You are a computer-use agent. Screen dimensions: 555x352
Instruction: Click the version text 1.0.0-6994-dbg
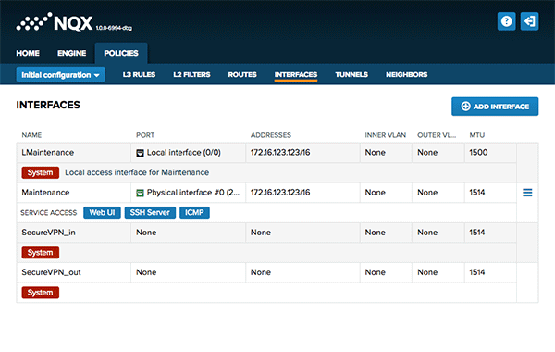click(x=114, y=28)
